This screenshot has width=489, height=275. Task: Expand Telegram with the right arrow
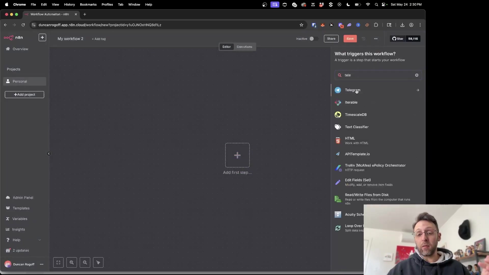click(x=418, y=90)
